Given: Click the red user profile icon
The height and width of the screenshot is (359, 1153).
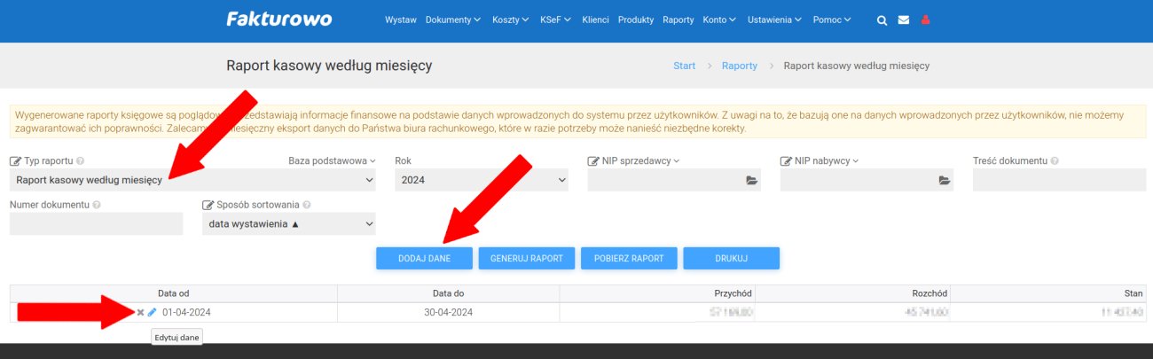Looking at the screenshot, I should (926, 20).
